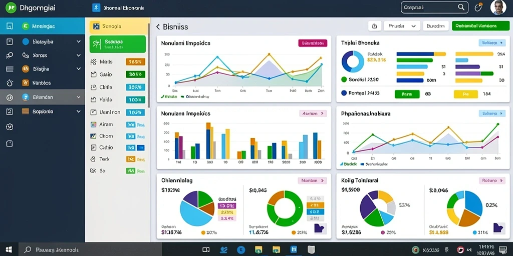513x256 pixels.
Task: Open the Windows Start button
Action: 9,250
